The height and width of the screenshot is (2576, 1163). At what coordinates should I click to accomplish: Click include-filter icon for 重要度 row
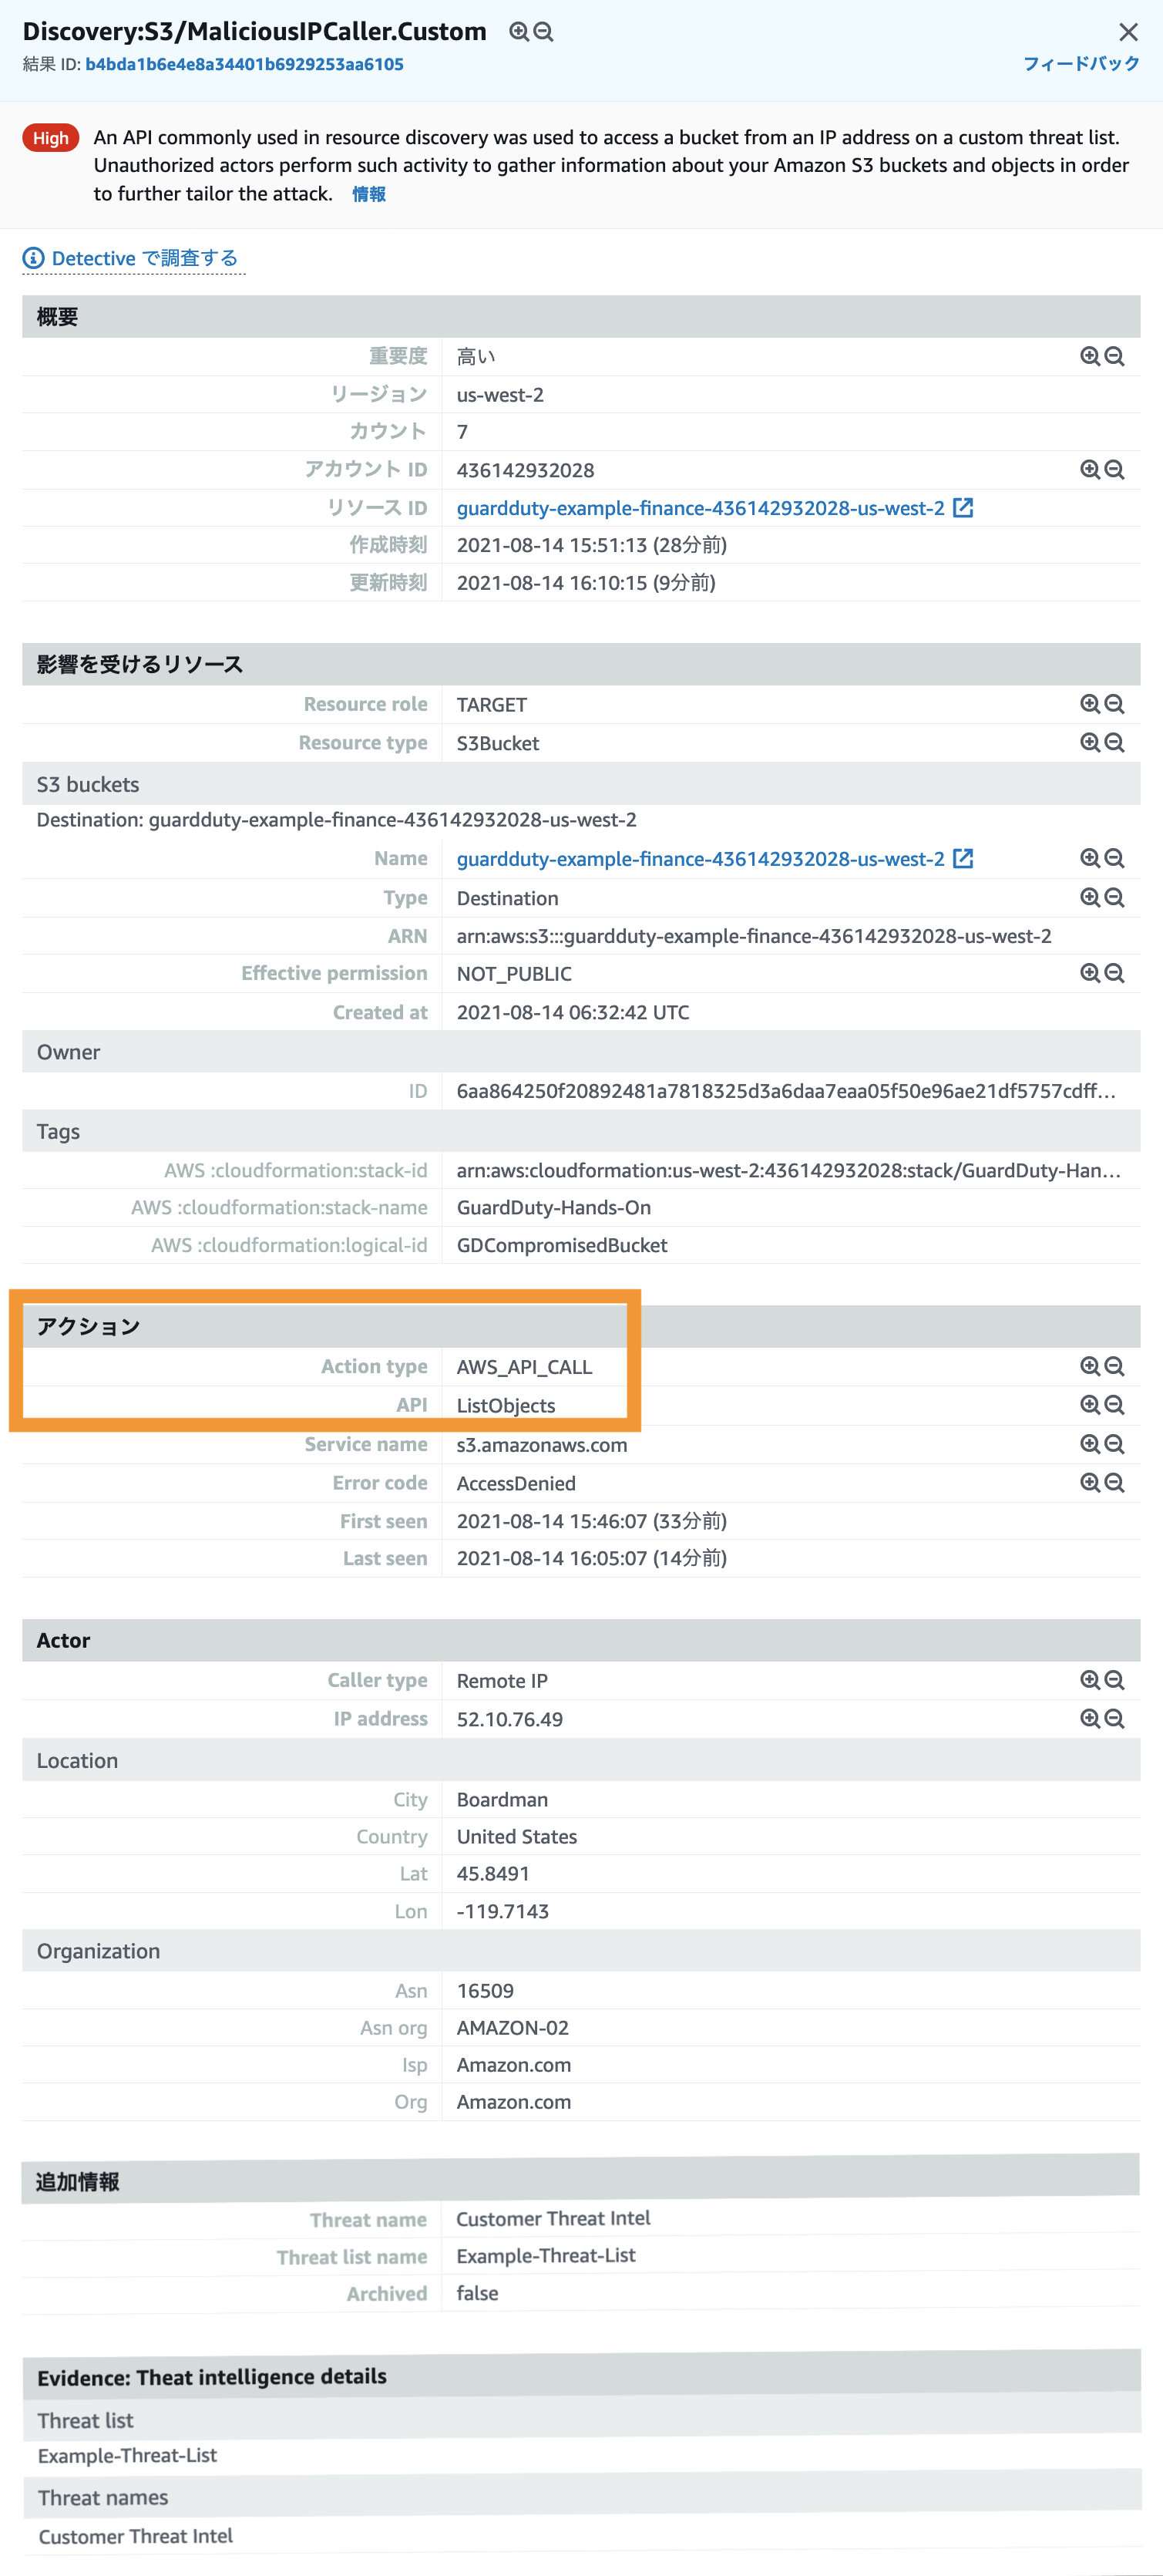tap(1090, 356)
